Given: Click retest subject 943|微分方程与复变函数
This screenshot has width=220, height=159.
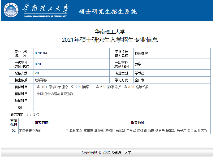Looking at the screenshot, I should 55,94.
